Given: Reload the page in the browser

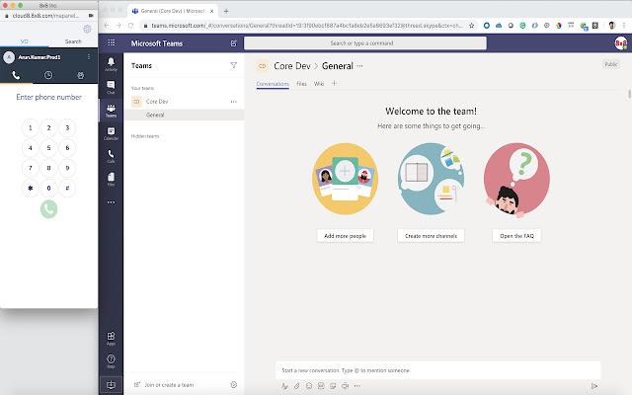Looking at the screenshot, I should [x=130, y=26].
